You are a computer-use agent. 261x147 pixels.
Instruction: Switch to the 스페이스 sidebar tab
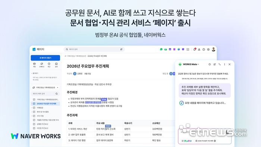[42, 65]
